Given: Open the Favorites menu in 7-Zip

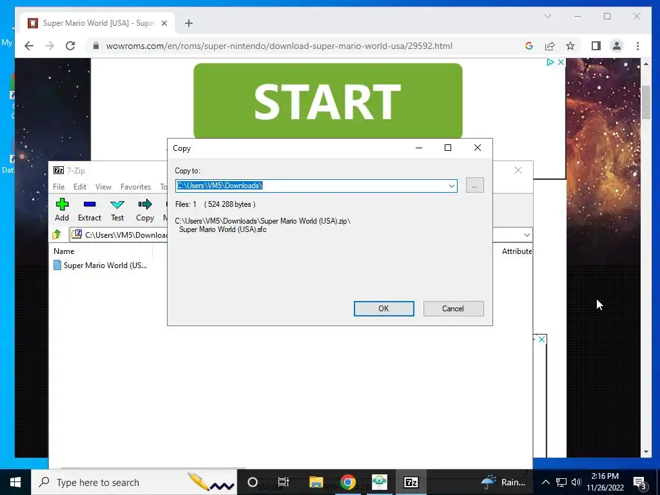Looking at the screenshot, I should click(135, 186).
